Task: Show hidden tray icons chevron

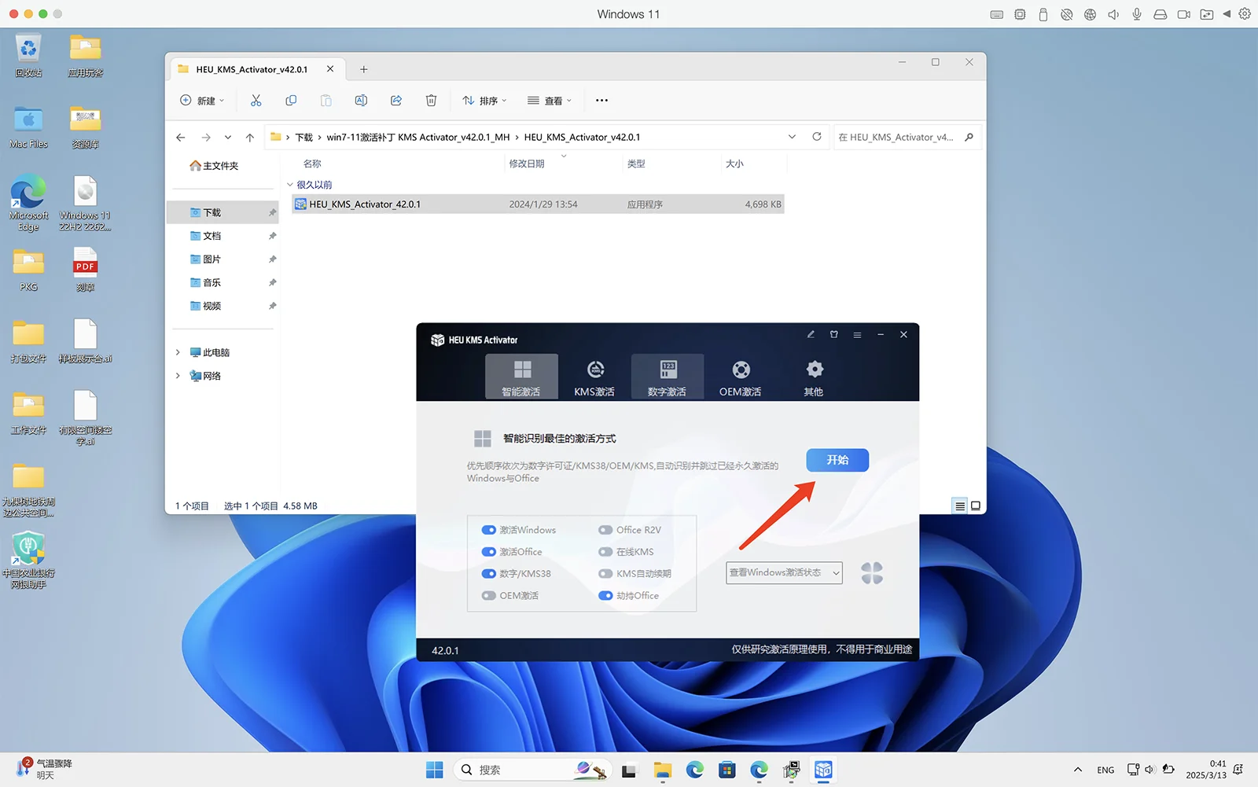Action: 1078,770
